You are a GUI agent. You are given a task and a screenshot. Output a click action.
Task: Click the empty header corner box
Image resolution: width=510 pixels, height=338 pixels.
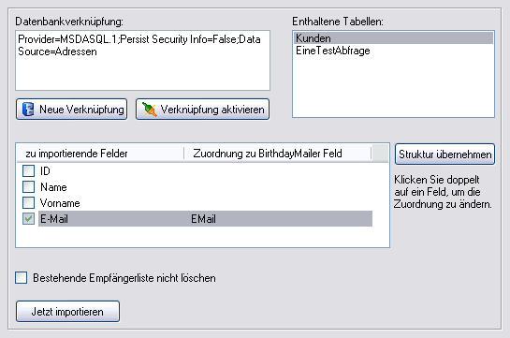pyautogui.click(x=380, y=154)
